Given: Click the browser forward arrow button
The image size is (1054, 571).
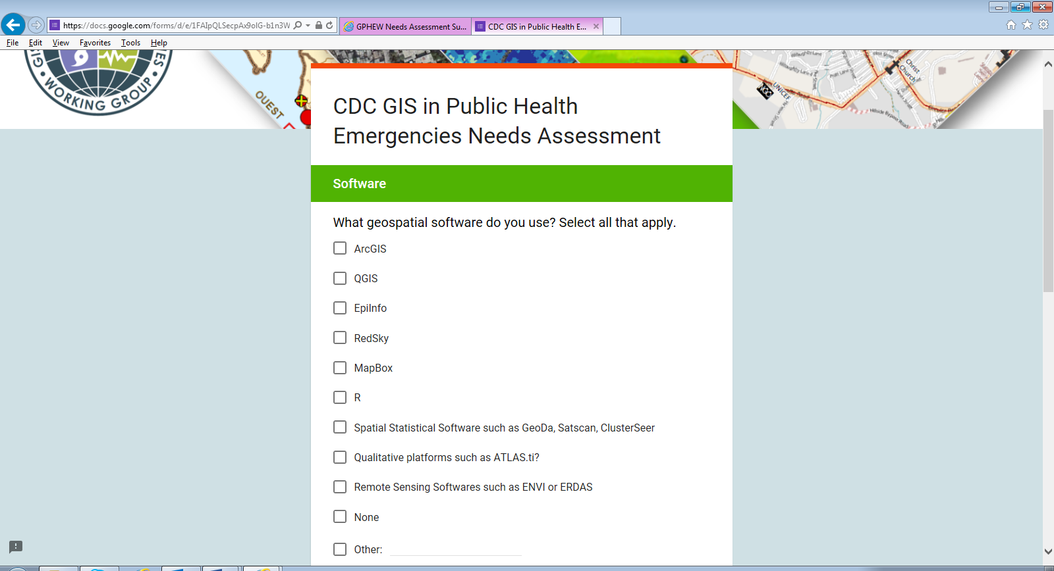Looking at the screenshot, I should pos(36,25).
